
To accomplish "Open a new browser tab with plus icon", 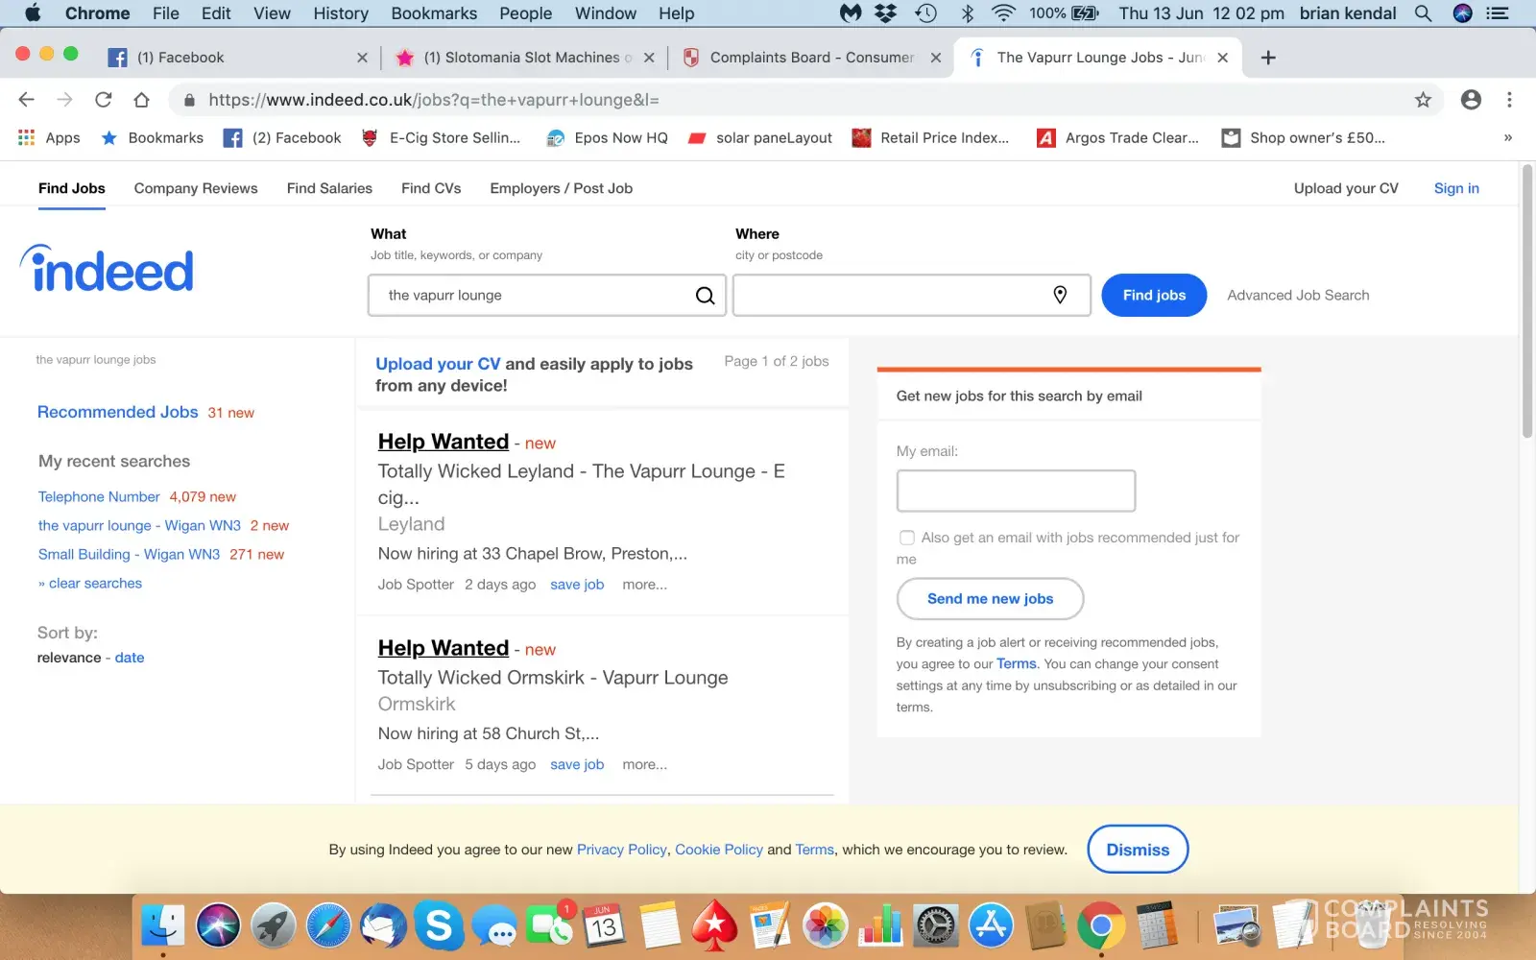I will tap(1268, 58).
